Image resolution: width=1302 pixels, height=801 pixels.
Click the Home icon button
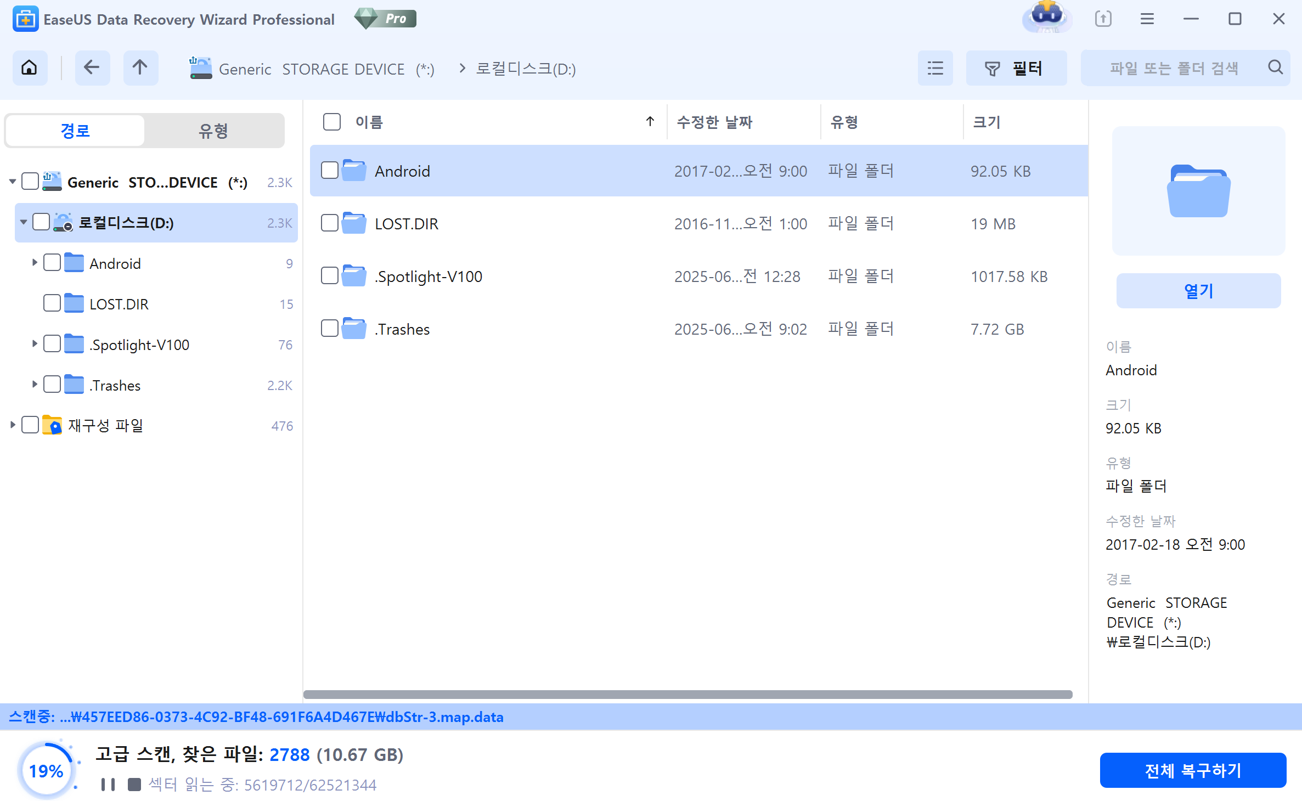tap(30, 68)
